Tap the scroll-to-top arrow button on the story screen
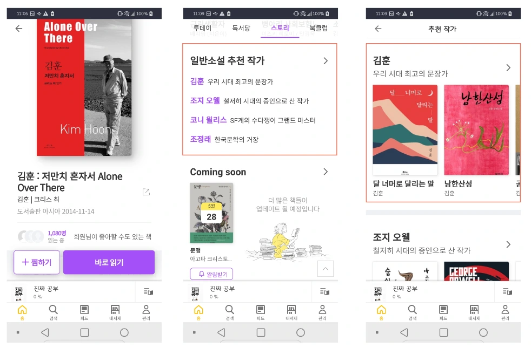 point(326,269)
